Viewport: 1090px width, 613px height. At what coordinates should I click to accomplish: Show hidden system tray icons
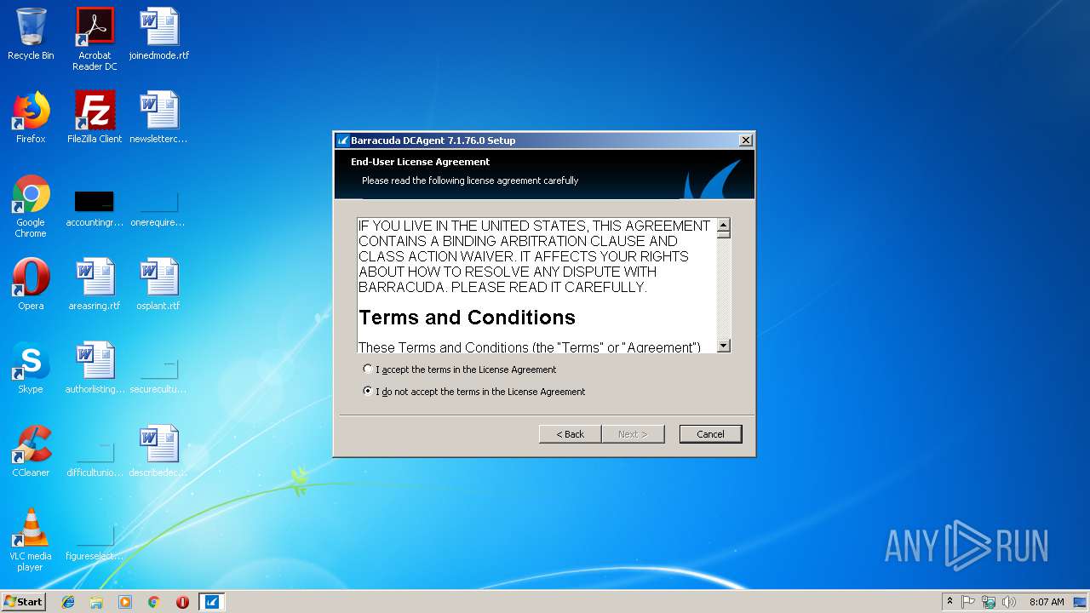point(949,602)
